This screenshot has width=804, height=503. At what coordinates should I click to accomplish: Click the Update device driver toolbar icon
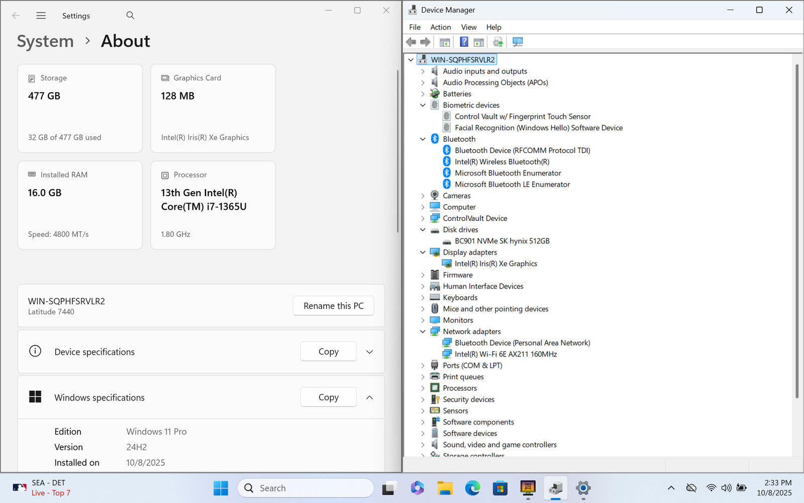tap(497, 42)
